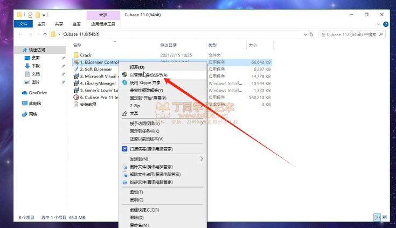The width and height of the screenshot is (396, 228).
Task: Select the 安装教程 text file
Action: pyautogui.click(x=88, y=105)
